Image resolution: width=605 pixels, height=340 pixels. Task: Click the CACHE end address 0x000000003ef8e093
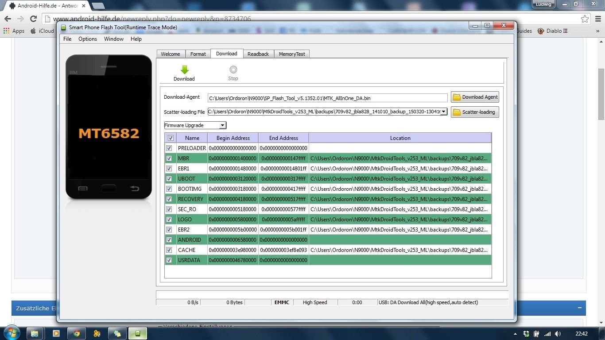283,250
